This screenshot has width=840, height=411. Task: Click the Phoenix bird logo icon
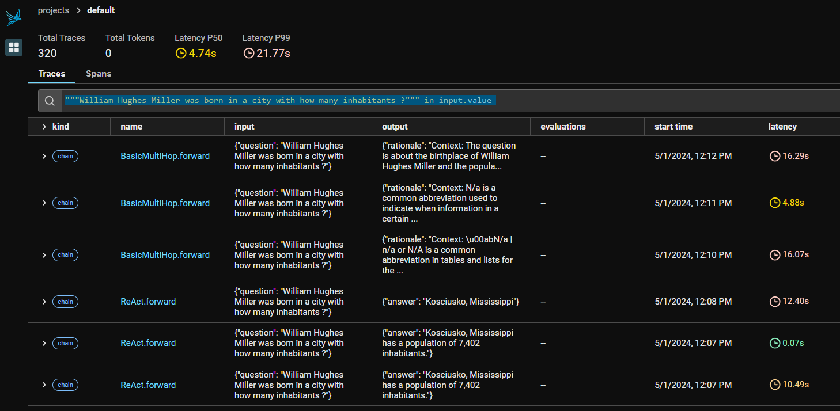14,17
